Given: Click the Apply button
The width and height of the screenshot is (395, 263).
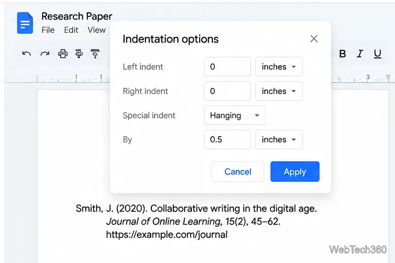Looking at the screenshot, I should [295, 172].
